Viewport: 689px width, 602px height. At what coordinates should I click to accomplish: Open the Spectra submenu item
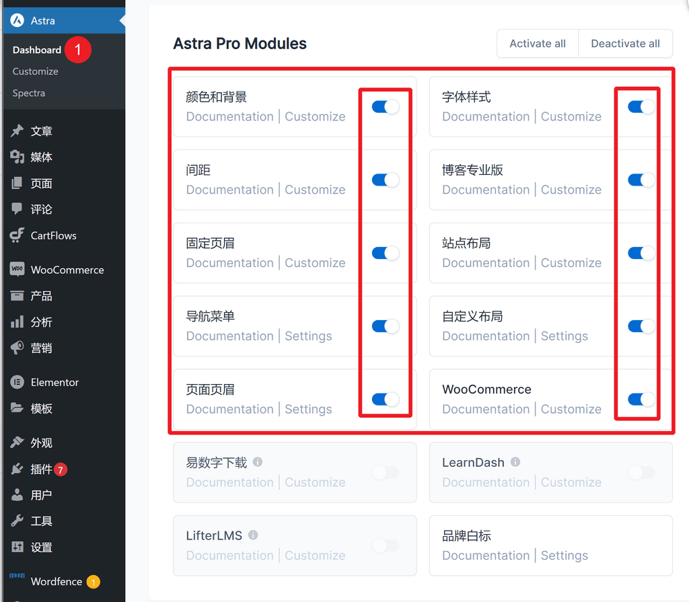(28, 93)
